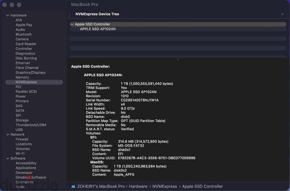Open SATA hardware info
The height and width of the screenshot is (191, 290).
20,111
